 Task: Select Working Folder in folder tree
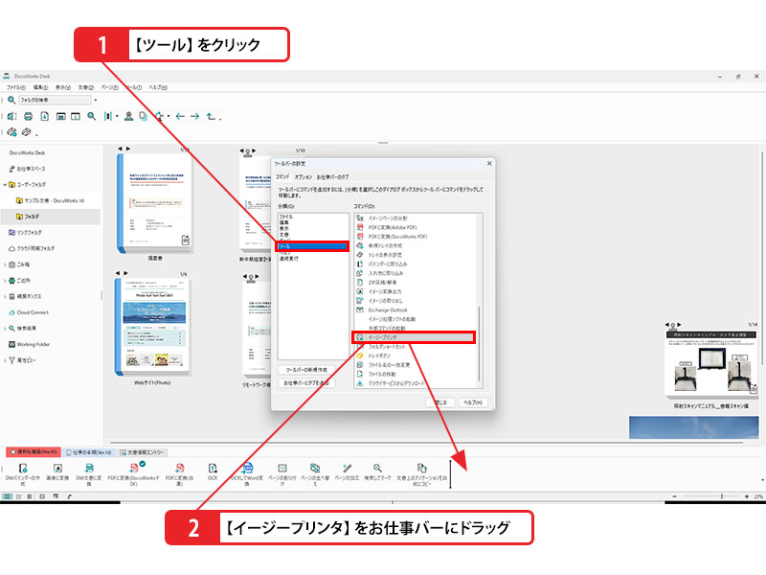click(34, 344)
